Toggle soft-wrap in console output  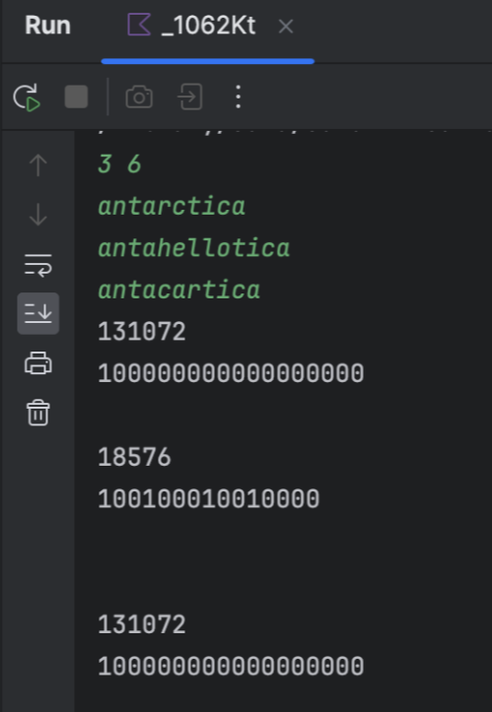38,265
